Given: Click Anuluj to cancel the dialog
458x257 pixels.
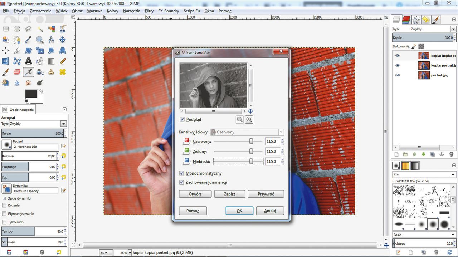Looking at the screenshot, I should [x=270, y=211].
